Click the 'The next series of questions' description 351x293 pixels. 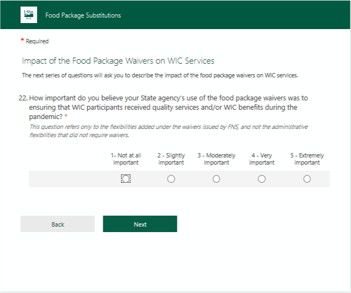point(159,75)
